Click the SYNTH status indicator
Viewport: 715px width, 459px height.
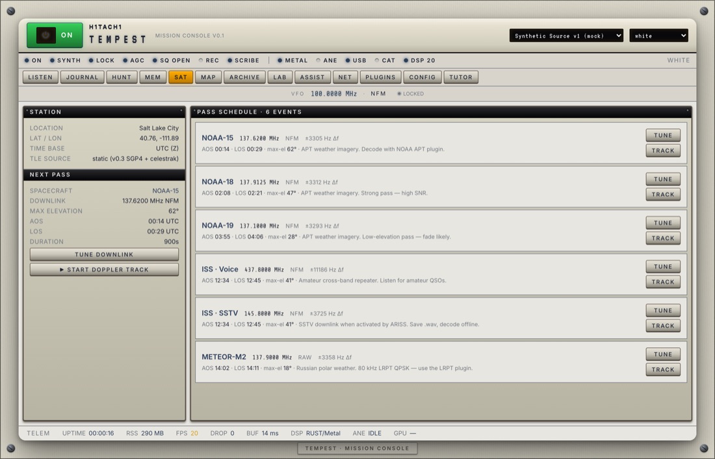pyautogui.click(x=65, y=60)
